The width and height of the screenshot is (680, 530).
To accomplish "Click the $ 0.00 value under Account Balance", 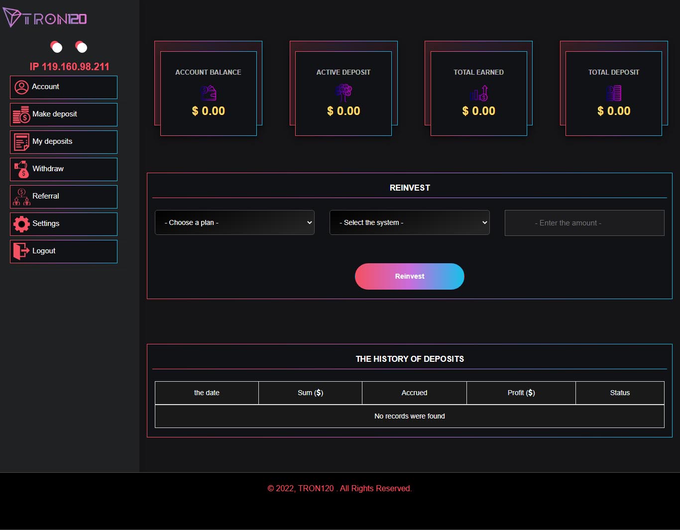I will point(209,111).
